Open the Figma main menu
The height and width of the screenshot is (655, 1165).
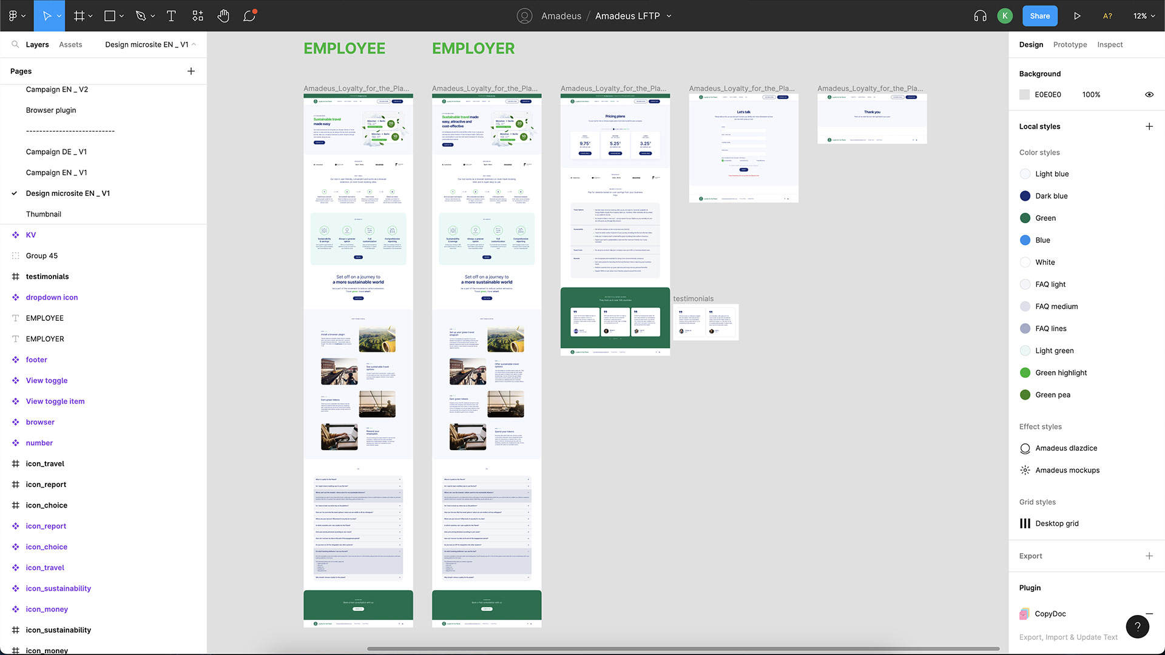(16, 16)
